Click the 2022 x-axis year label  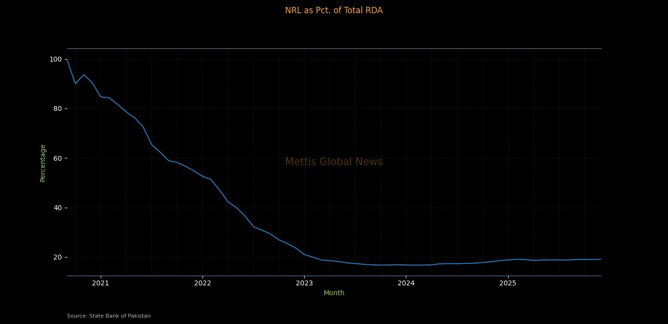click(x=202, y=282)
